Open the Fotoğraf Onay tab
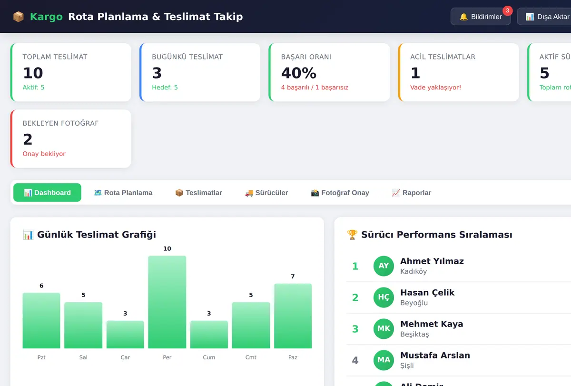 click(340, 193)
